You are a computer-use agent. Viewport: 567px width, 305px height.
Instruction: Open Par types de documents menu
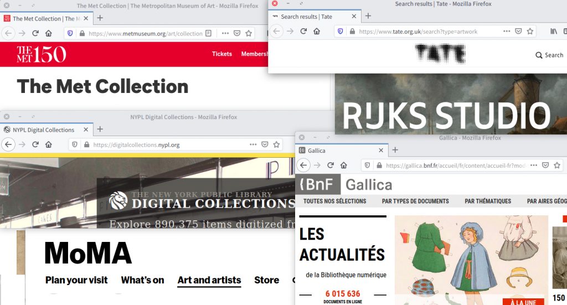click(x=415, y=201)
